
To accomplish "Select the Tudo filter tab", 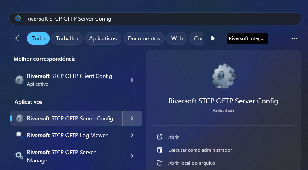I will click(x=38, y=38).
